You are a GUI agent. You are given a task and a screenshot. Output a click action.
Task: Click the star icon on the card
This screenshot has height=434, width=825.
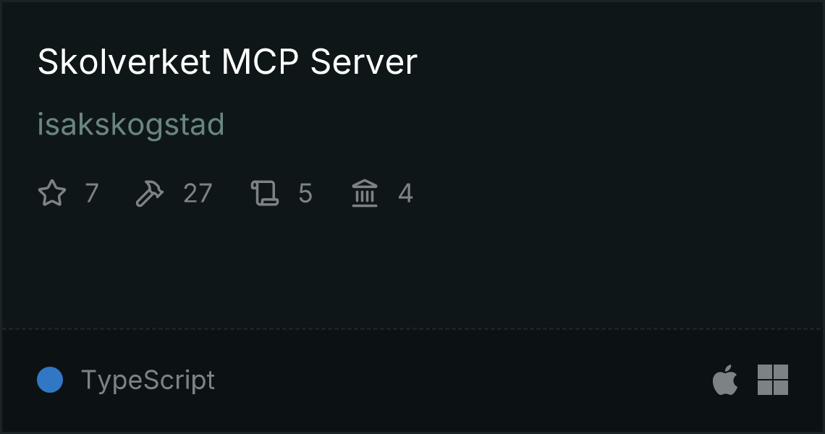tap(52, 193)
